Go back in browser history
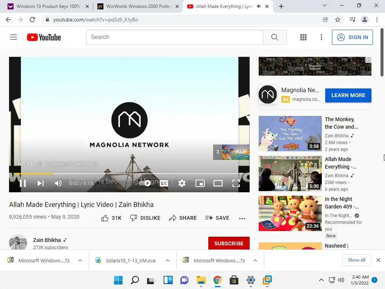 coord(8,20)
